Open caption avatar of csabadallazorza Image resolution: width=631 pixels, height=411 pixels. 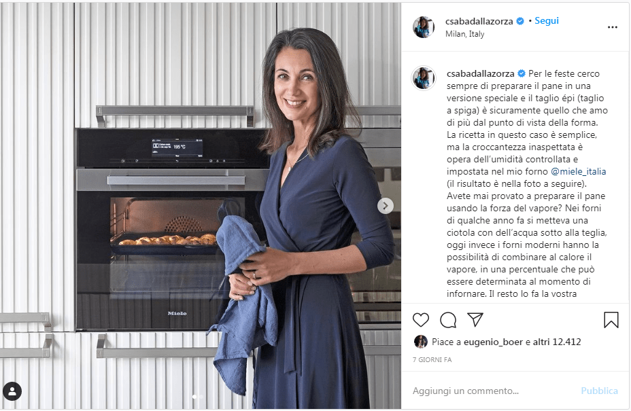point(424,78)
